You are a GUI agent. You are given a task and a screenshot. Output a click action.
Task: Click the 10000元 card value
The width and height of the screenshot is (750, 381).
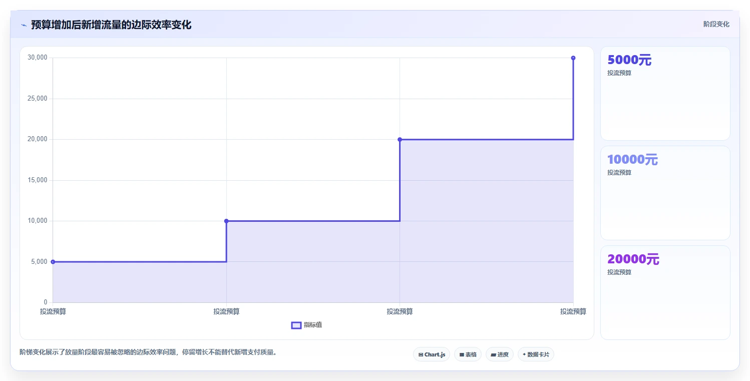(632, 160)
